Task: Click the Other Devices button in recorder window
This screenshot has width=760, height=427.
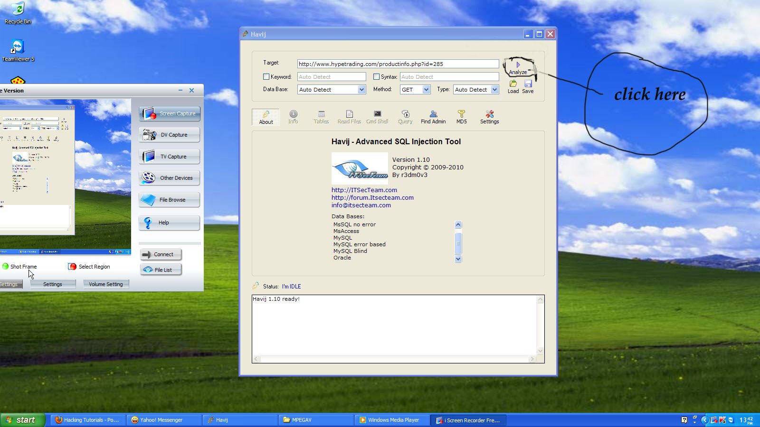Action: click(x=170, y=178)
